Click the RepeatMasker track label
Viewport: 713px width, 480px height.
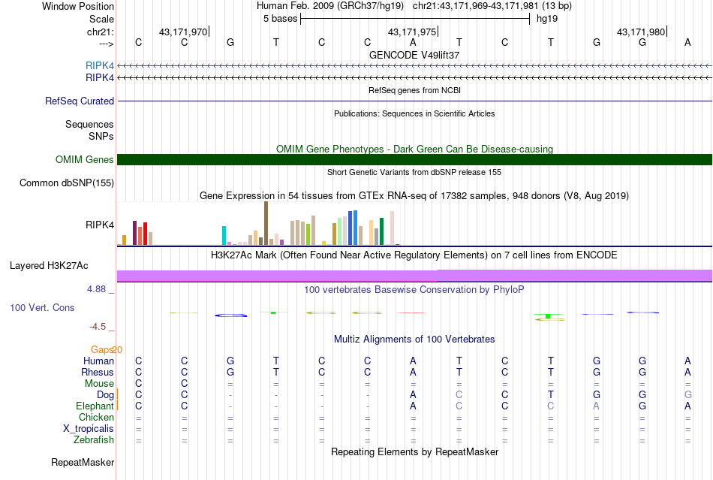click(x=83, y=462)
